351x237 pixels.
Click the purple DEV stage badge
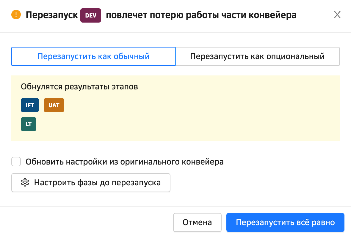click(91, 15)
